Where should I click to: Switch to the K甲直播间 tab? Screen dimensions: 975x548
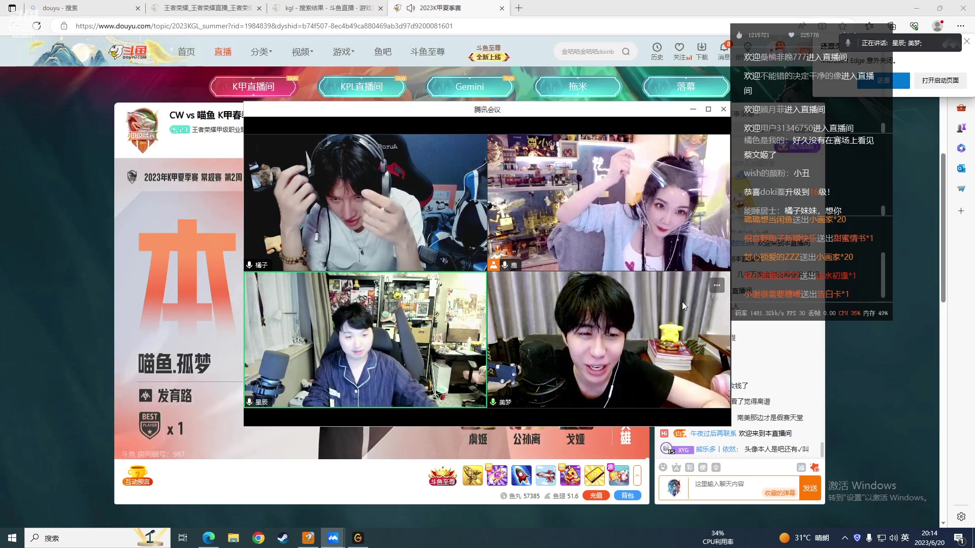coord(253,87)
